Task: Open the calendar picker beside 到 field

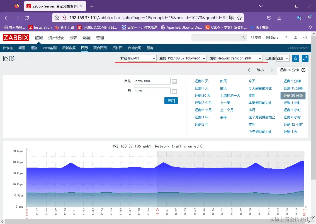Action: coord(174,91)
